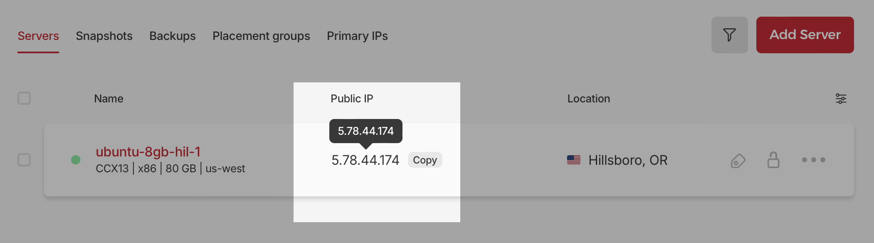Copy the public IP address
This screenshot has width=874, height=243.
(425, 160)
